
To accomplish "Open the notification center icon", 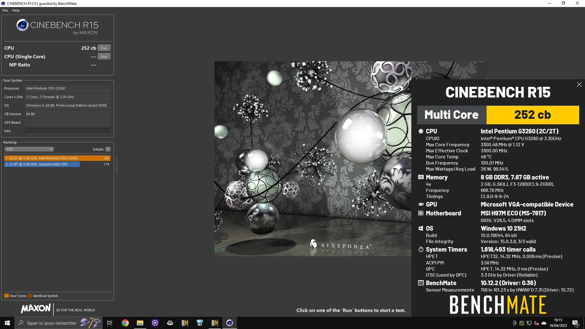I will tap(576, 323).
